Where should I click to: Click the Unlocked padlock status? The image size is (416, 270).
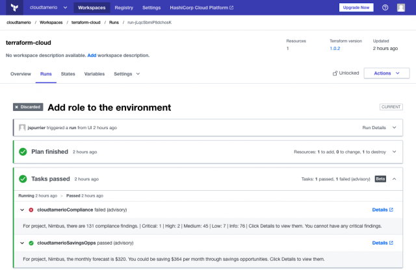click(x=345, y=73)
